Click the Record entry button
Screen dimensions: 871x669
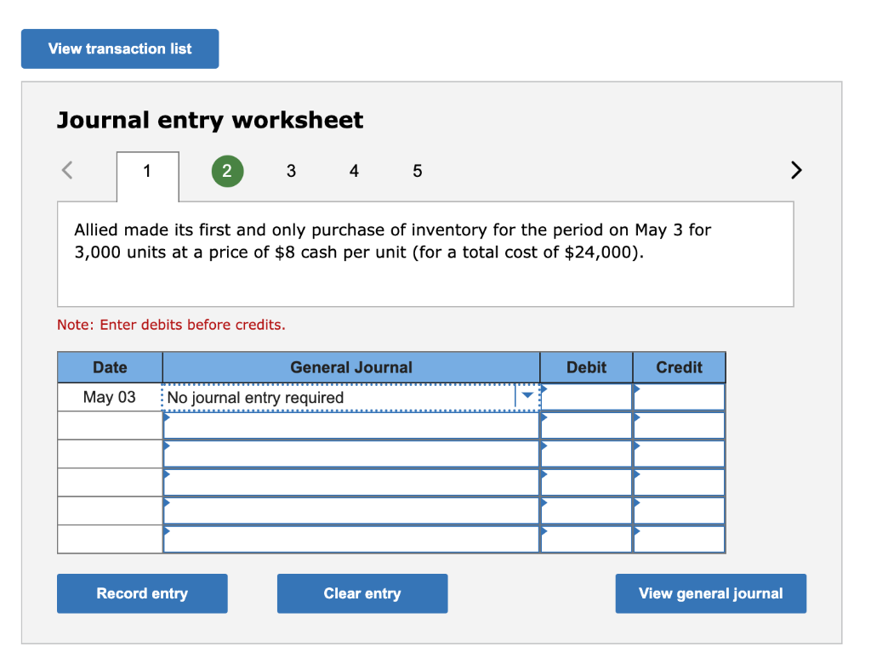[x=142, y=593]
